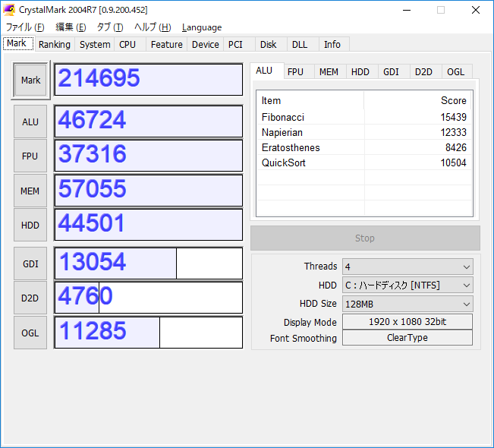Run the full Mark benchmark button
This screenshot has height=448, width=494.
(30, 80)
